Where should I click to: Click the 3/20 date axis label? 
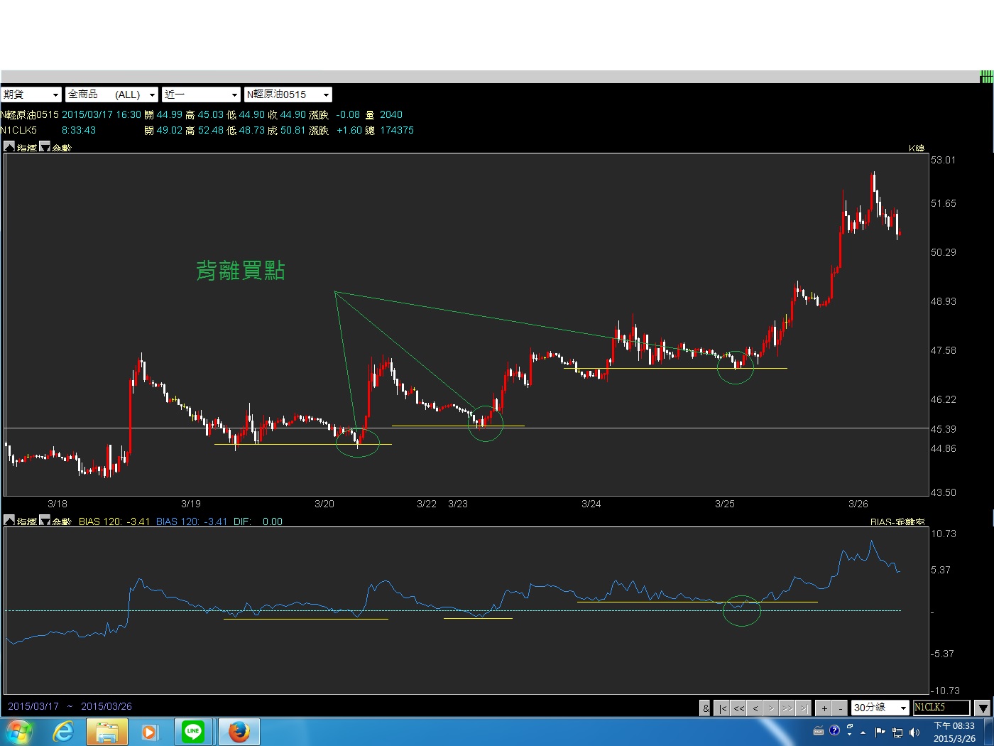click(324, 504)
